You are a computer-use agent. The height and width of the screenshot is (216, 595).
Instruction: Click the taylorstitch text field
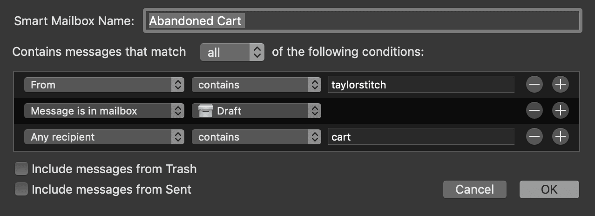coord(420,85)
